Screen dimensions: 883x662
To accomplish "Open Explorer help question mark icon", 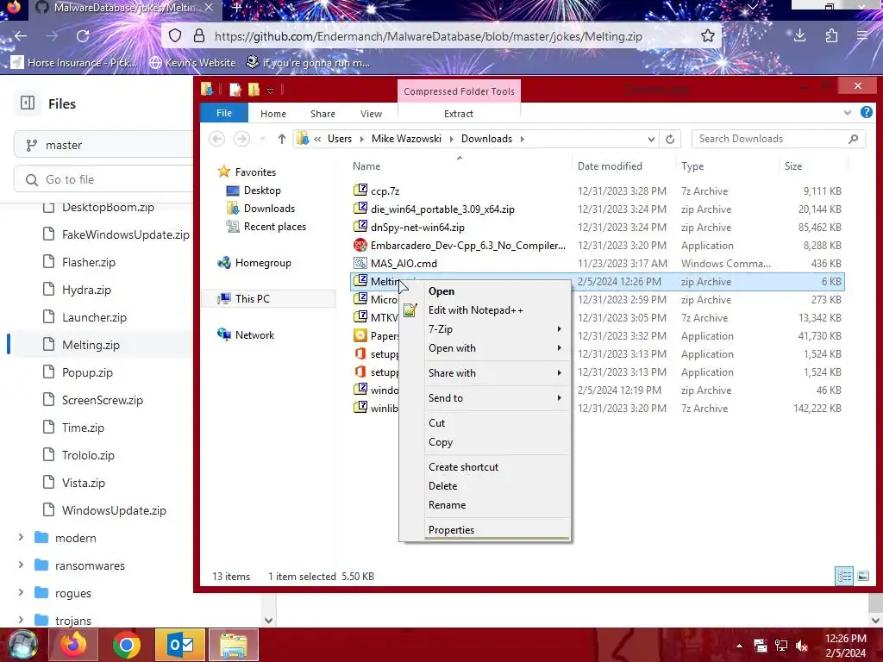I will 866,113.
